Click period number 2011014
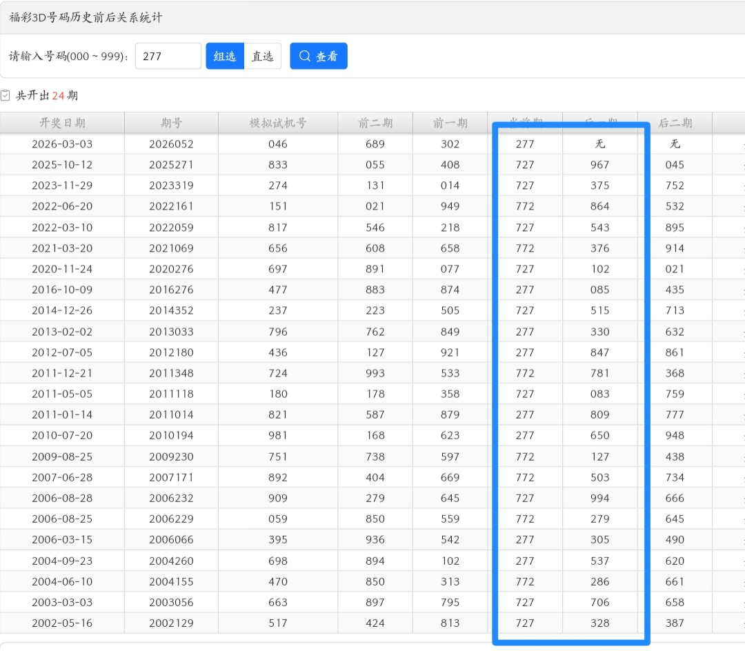This screenshot has width=745, height=651. point(171,414)
